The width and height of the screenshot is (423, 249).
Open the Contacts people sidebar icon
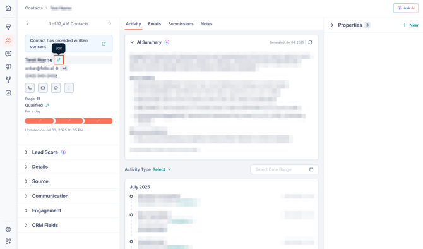(8, 40)
